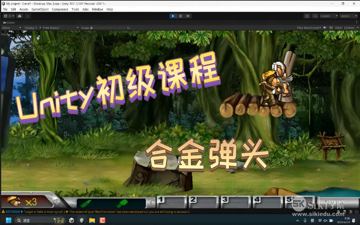
Task: Open the Window menu
Action: click(x=97, y=9)
